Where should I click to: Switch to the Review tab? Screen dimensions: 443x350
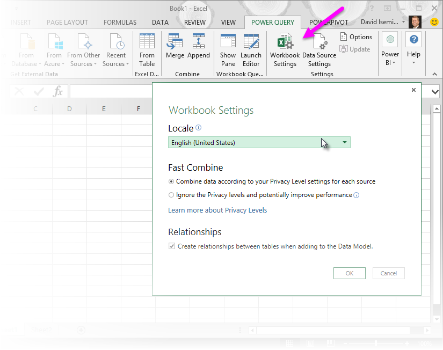pos(195,23)
